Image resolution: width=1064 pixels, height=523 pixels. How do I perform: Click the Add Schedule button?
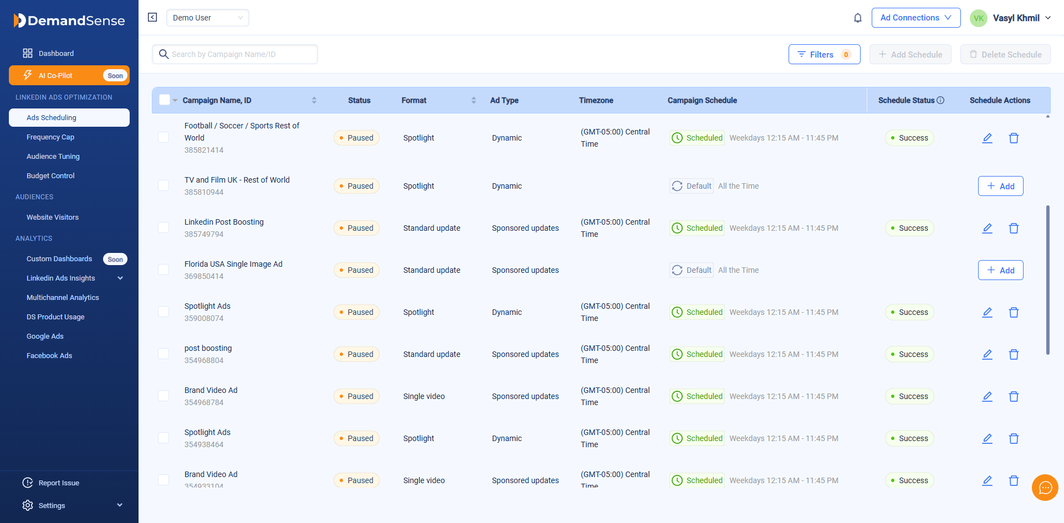(x=910, y=54)
